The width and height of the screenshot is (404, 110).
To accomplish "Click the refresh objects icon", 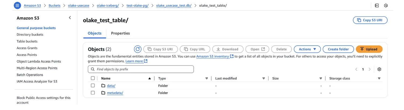I will tap(138, 49).
